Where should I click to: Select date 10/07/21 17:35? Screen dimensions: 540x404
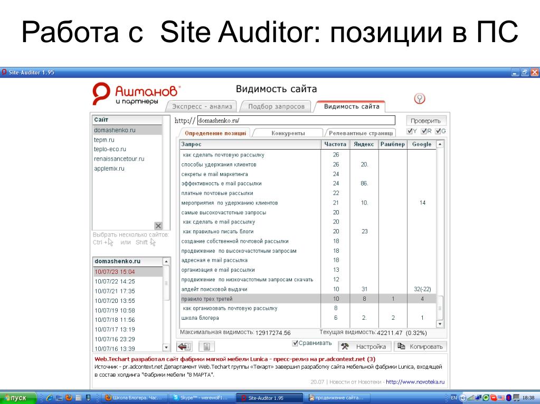[x=128, y=291]
